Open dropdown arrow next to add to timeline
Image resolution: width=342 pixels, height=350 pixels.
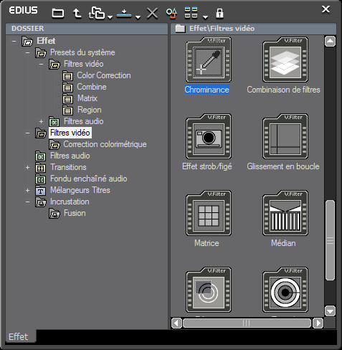[138, 17]
